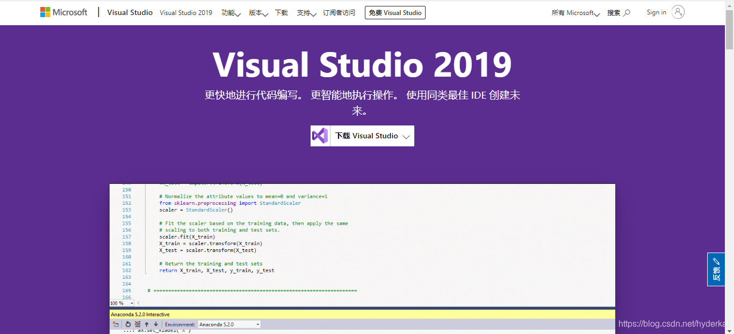The width and height of the screenshot is (734, 334).
Task: Open the 100 % zoom dropdown in editor
Action: click(122, 303)
